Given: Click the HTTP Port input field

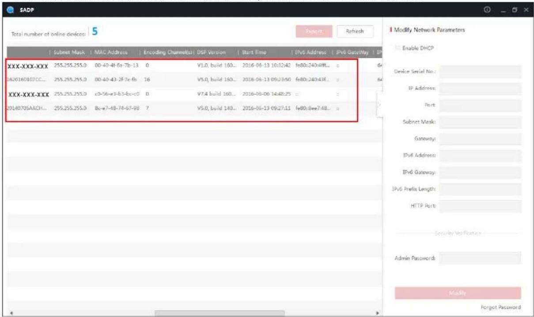Looking at the screenshot, I should [x=480, y=206].
